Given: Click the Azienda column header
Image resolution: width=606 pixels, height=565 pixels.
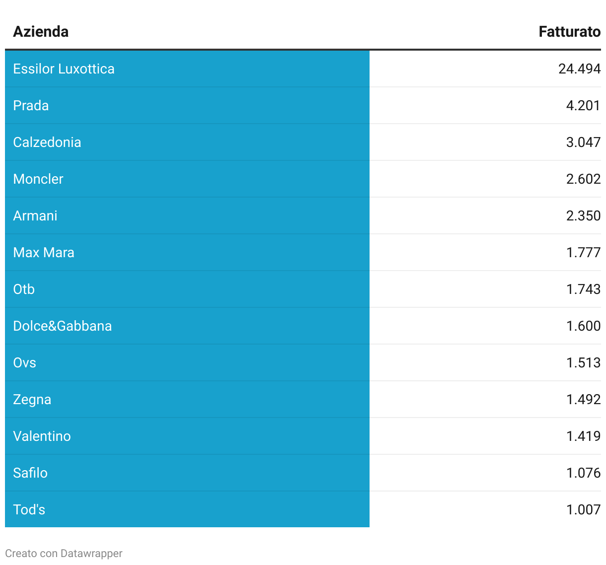Looking at the screenshot, I should (x=41, y=32).
